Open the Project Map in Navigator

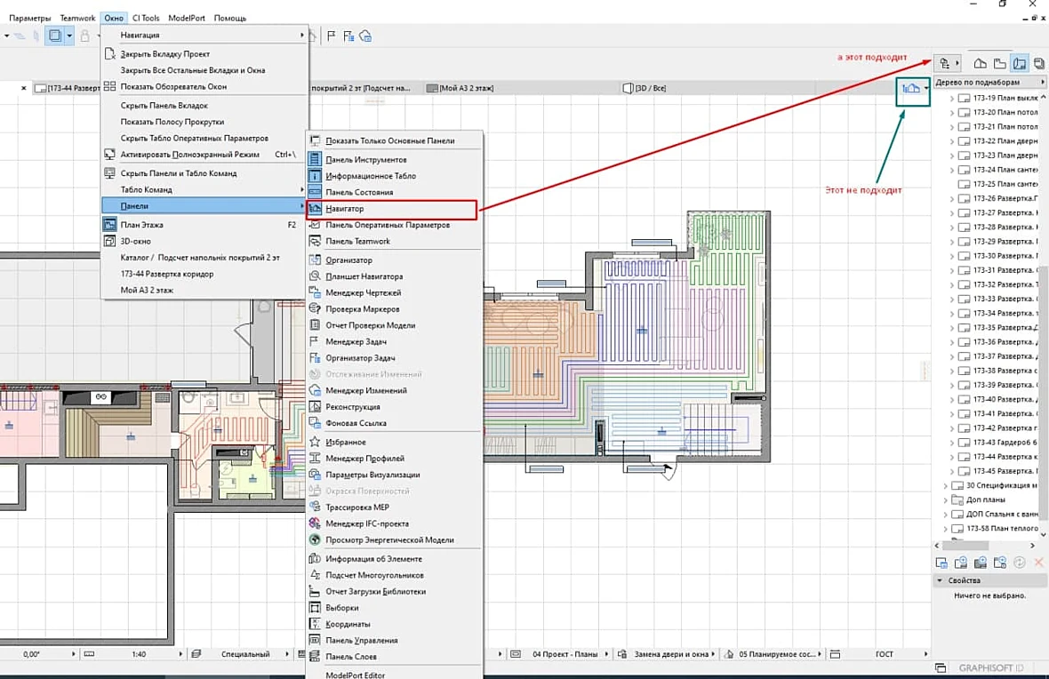tap(980, 64)
